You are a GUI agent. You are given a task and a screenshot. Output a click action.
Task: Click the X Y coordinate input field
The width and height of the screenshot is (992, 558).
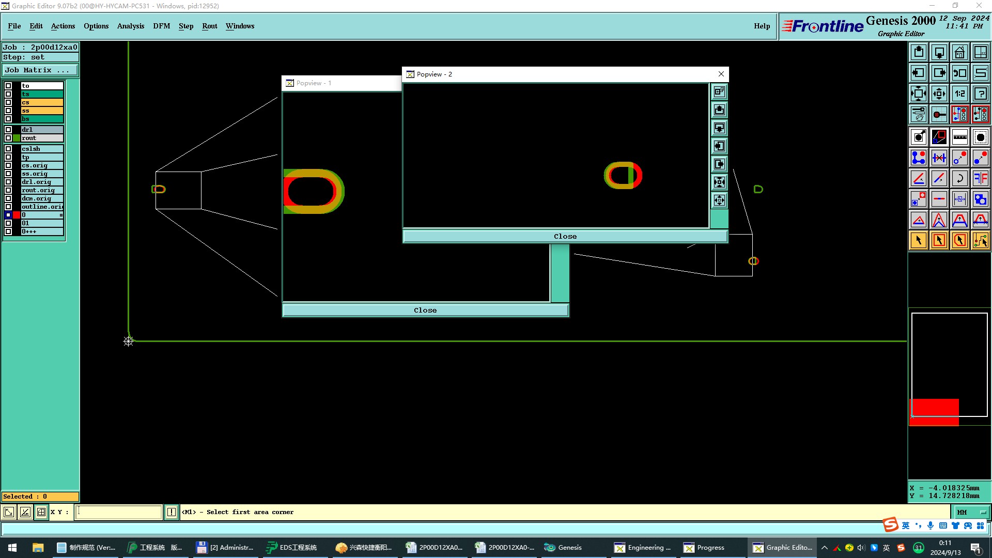coord(119,512)
